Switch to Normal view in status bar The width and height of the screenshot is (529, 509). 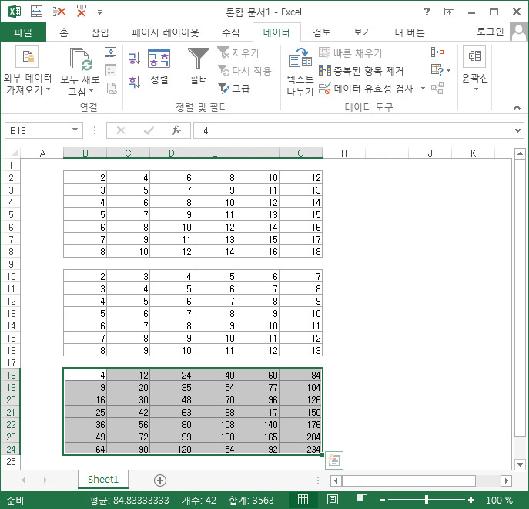click(x=303, y=500)
